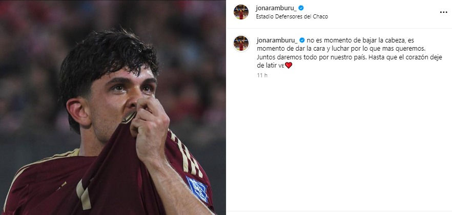
Task: Open Estadio Defensores del Chaco location
Action: click(x=292, y=17)
